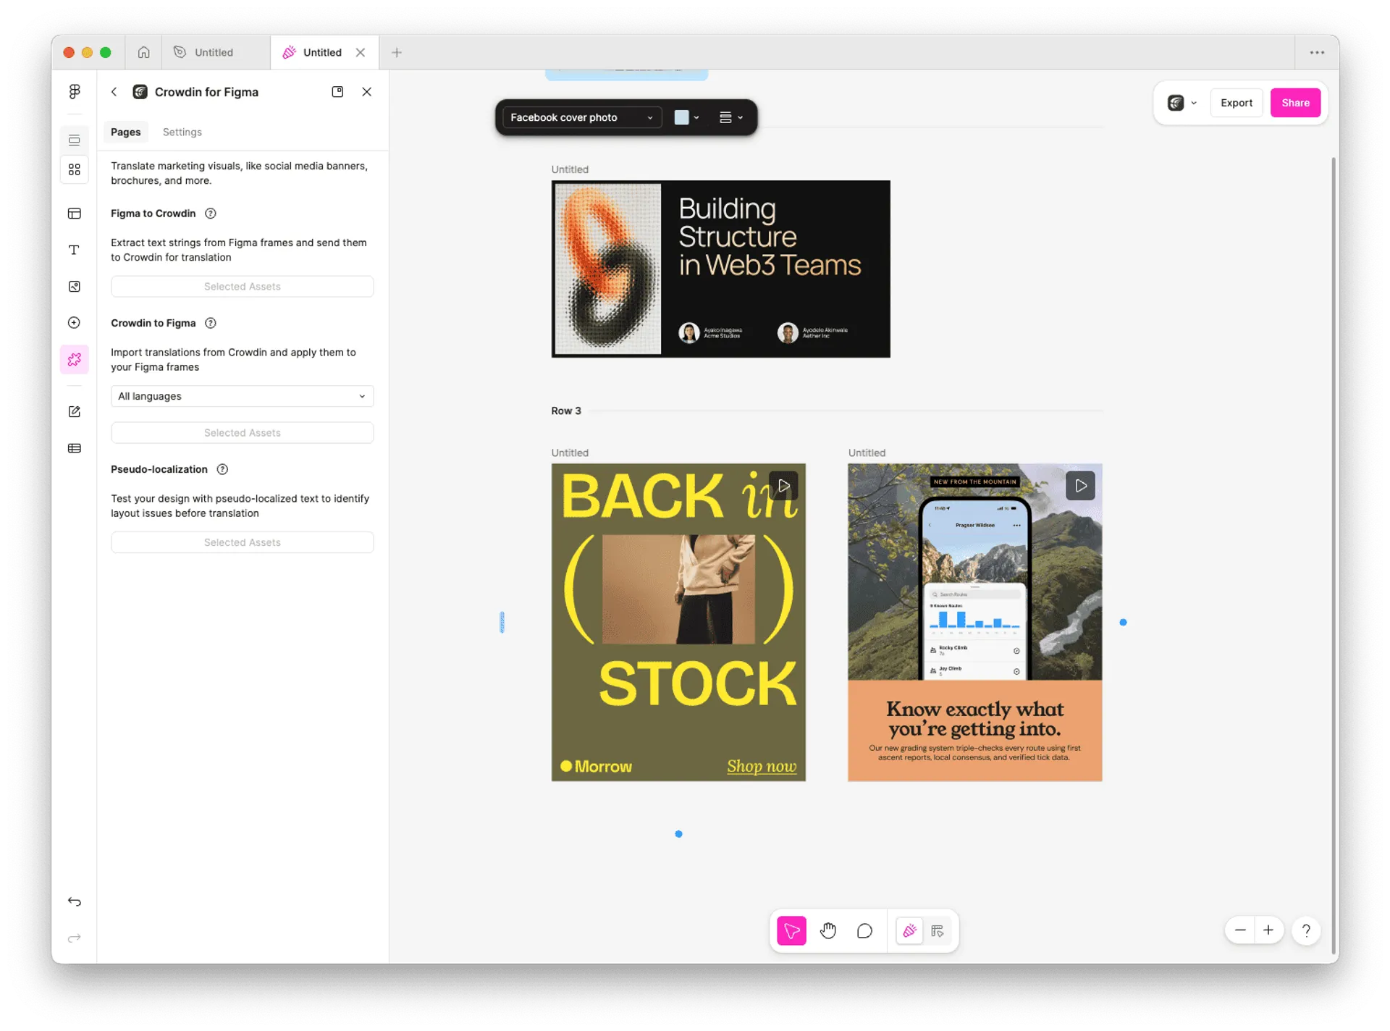Open the All languages dropdown

(x=242, y=396)
